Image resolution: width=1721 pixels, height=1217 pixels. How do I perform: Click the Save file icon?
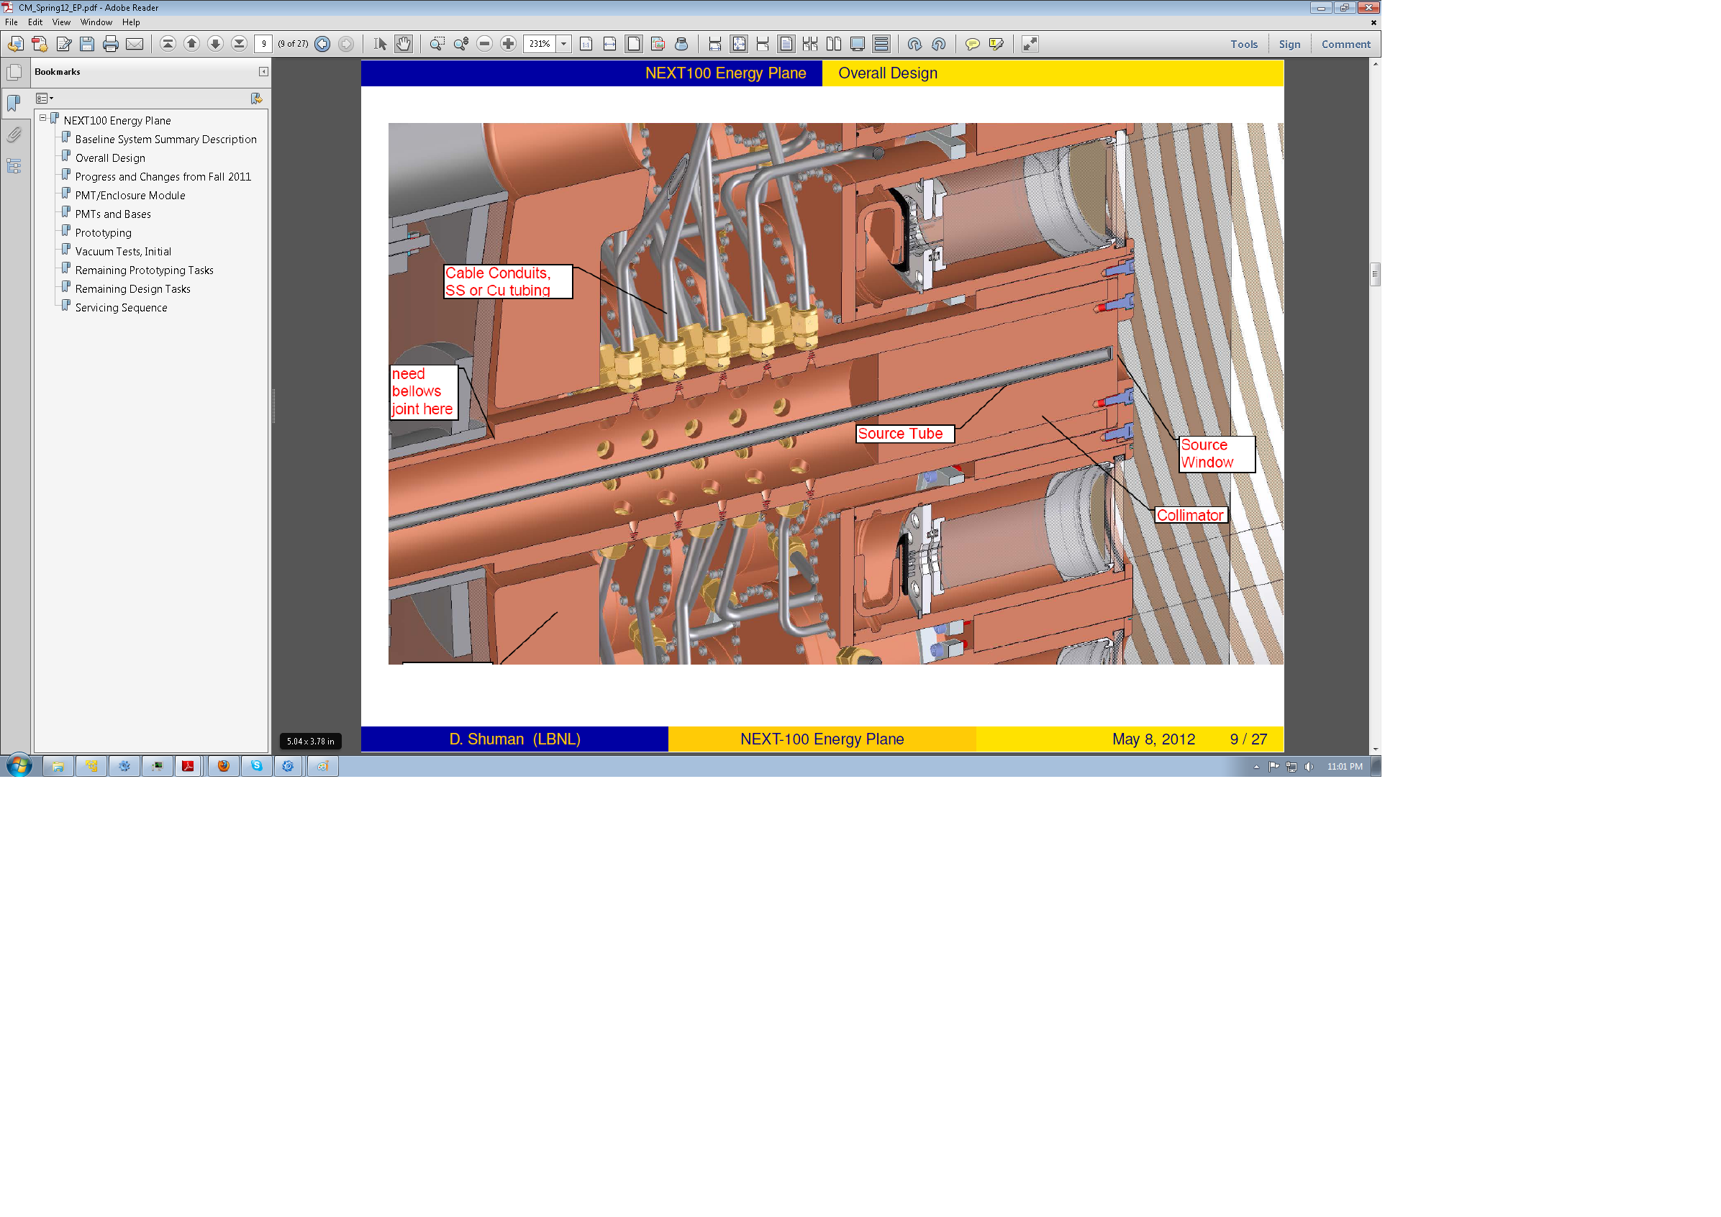point(87,44)
